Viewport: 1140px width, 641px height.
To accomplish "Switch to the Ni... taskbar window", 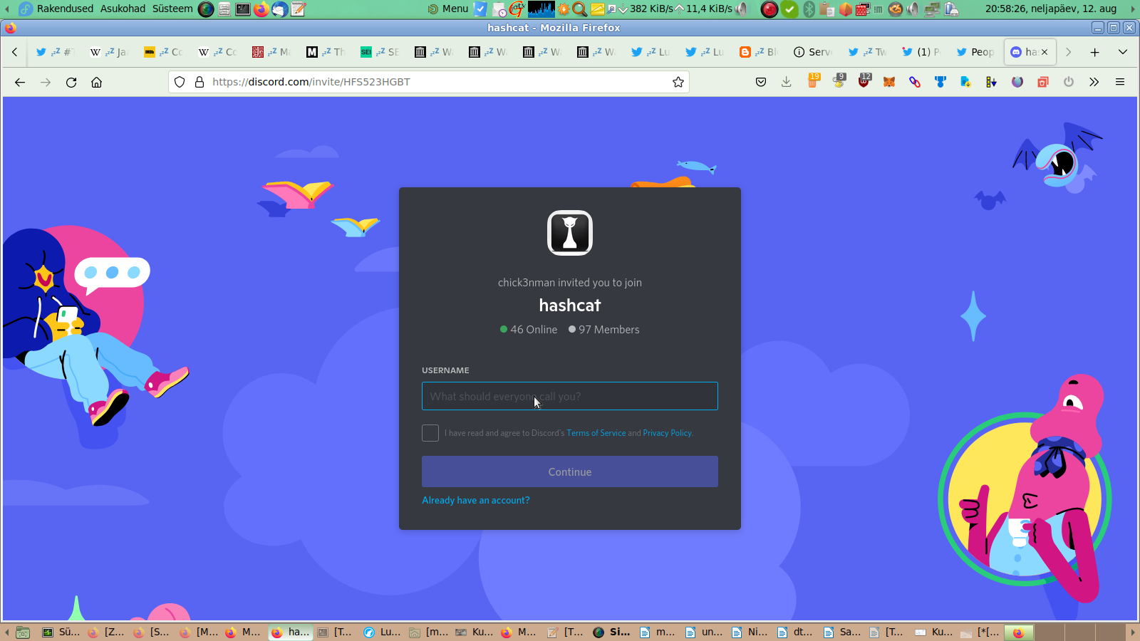I will pos(750,632).
